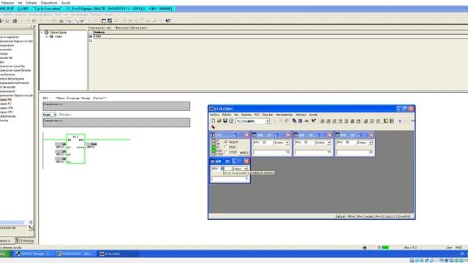Screen dimensions: 468x263
Task: Select 'Bloques SFC' in catalog list
Action: click(7, 112)
